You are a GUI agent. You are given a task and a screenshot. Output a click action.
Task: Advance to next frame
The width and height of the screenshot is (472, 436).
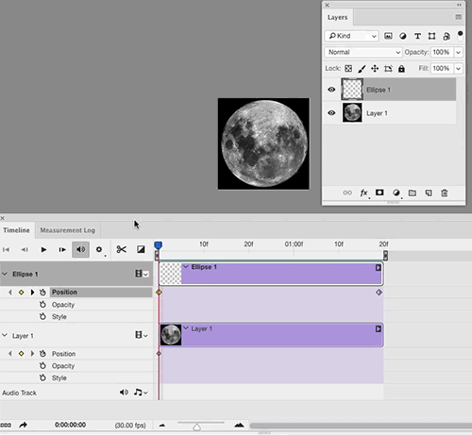62,249
